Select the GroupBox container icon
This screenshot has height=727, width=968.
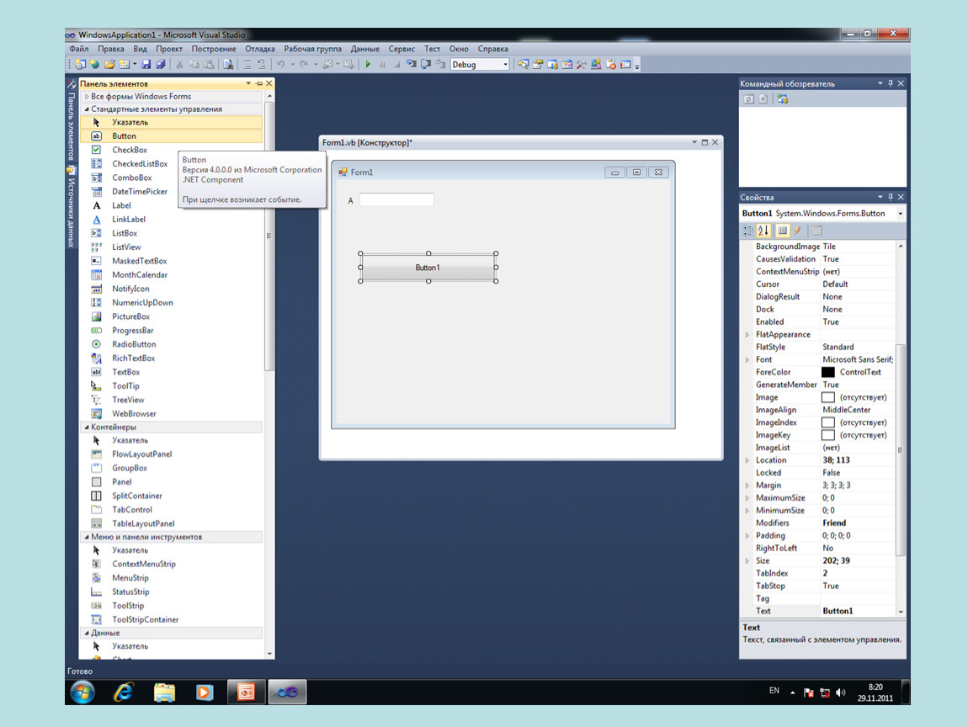pos(96,469)
